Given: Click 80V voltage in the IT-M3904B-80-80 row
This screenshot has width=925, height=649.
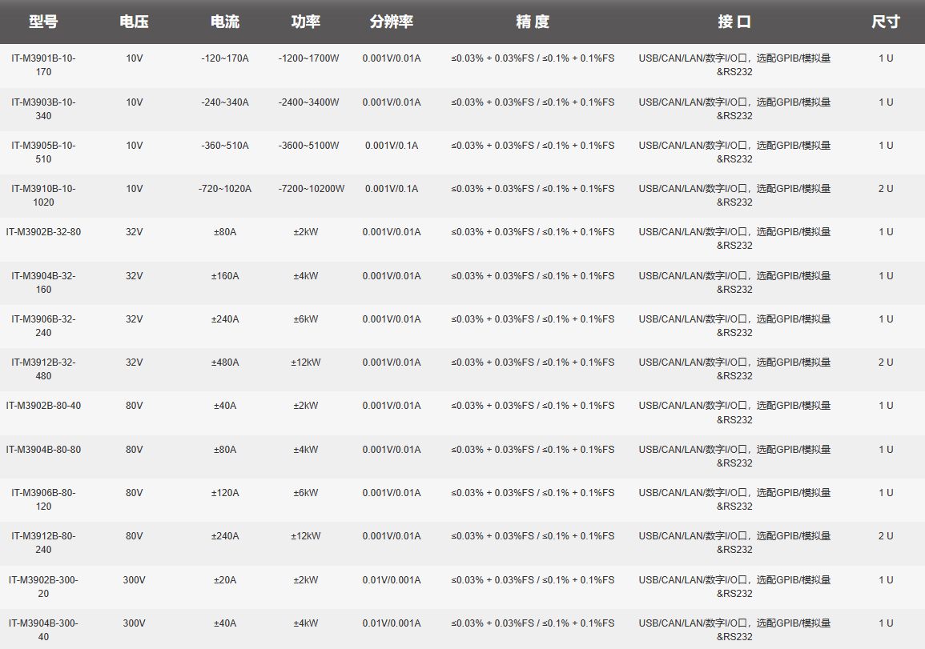Looking at the screenshot, I should pyautogui.click(x=134, y=449).
